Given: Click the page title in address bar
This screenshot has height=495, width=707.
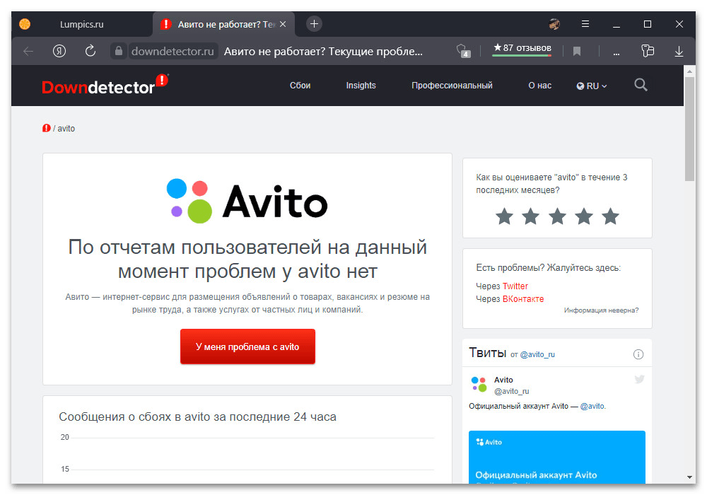Looking at the screenshot, I should tap(323, 52).
